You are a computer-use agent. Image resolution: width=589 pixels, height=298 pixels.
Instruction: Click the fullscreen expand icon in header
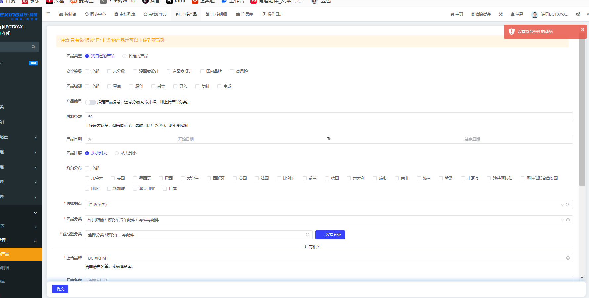click(x=501, y=14)
